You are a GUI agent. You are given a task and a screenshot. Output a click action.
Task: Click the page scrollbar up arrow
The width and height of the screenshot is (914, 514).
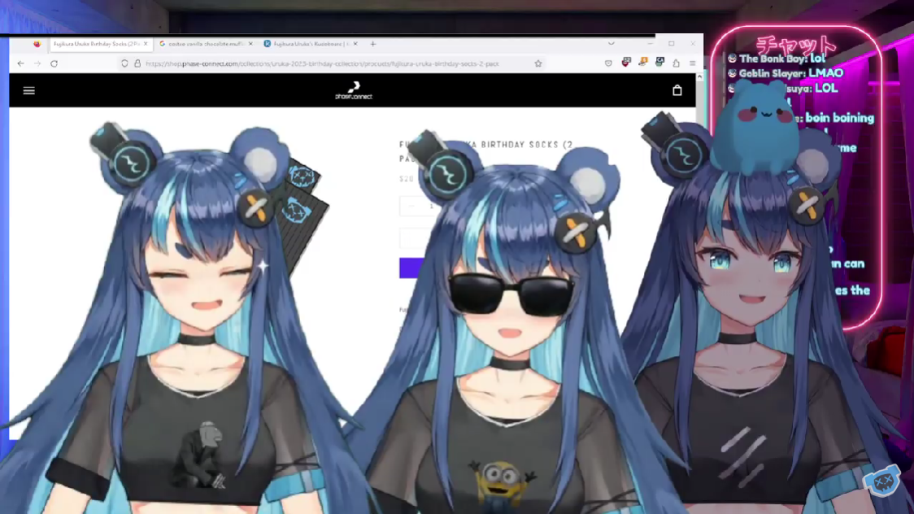(x=699, y=77)
